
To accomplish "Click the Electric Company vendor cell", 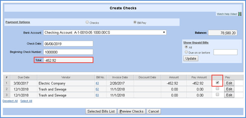I will [66, 83].
